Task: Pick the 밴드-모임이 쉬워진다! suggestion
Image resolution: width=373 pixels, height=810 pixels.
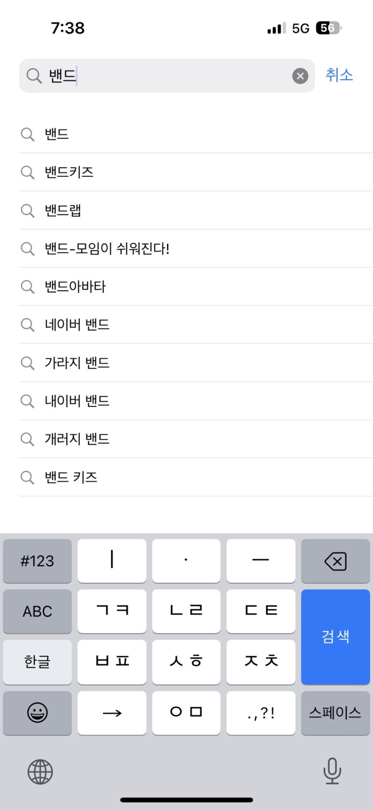Action: 107,248
